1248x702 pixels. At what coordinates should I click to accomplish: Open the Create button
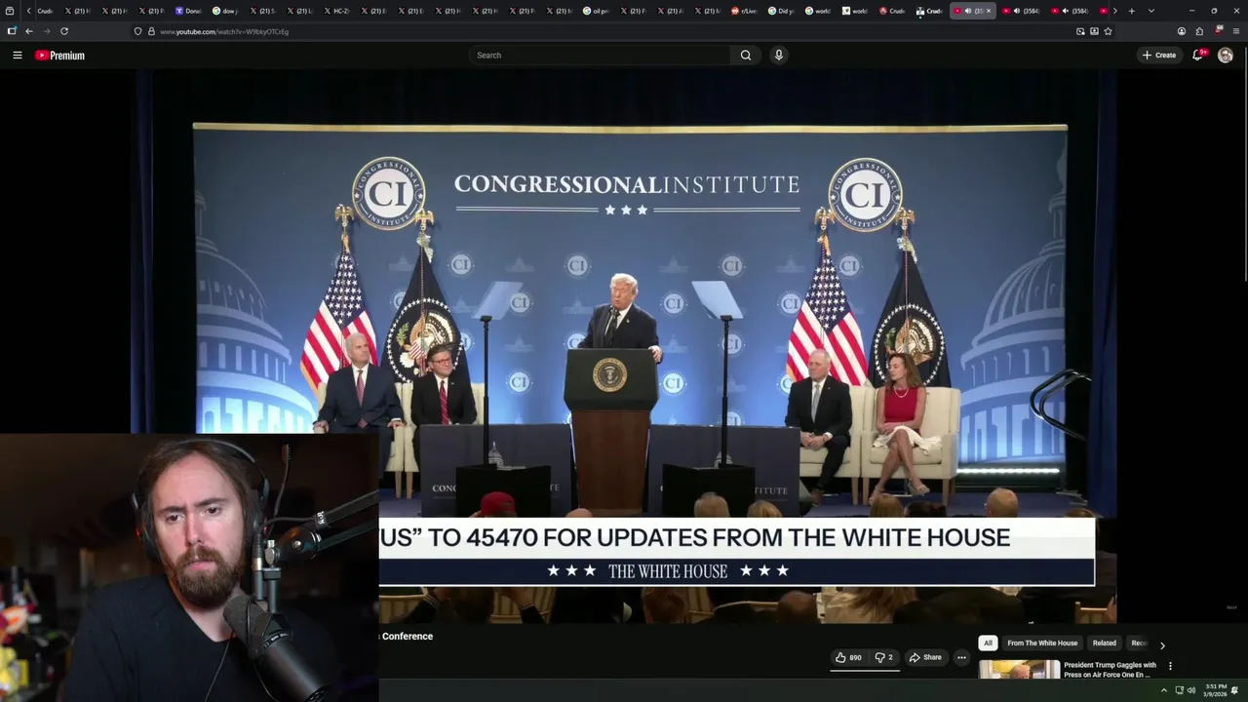1159,56
